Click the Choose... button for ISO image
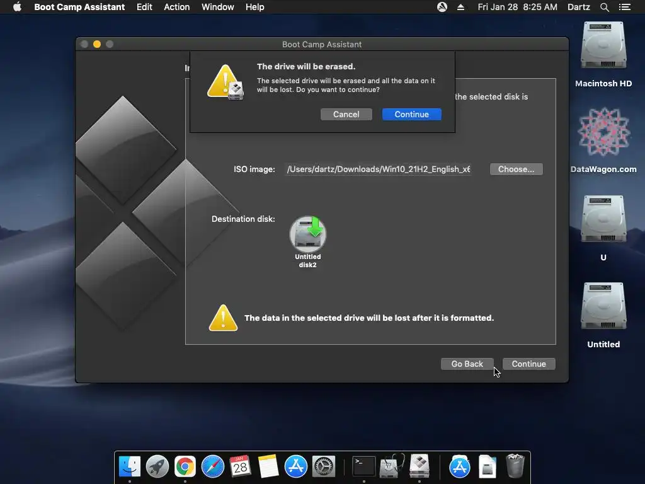This screenshot has height=484, width=645. (x=517, y=169)
